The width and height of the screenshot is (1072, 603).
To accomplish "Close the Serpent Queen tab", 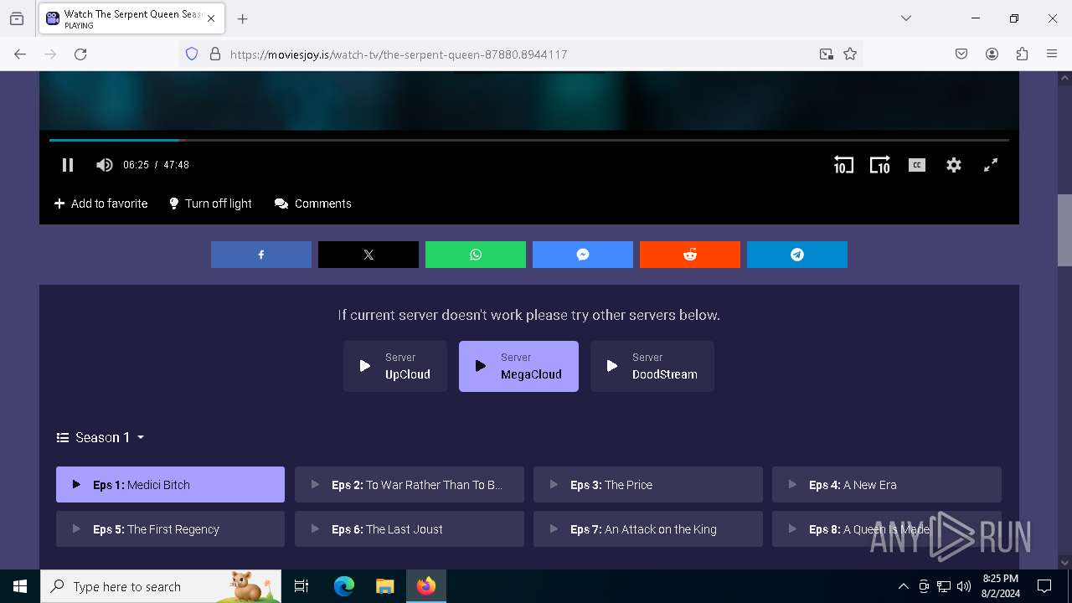I will point(211,18).
